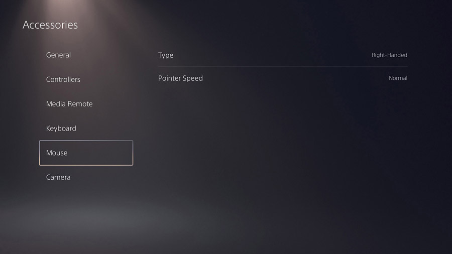Change the Normal pointer speed value
This screenshot has height=254, width=452.
(398, 78)
